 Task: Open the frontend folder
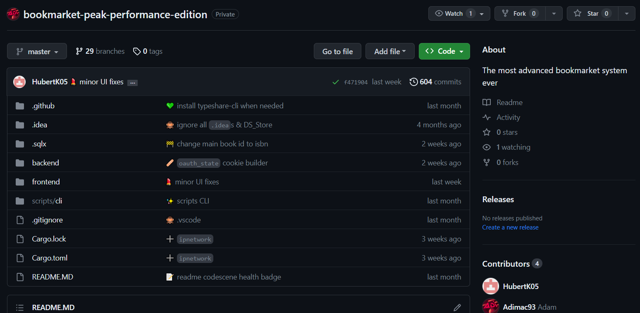[x=46, y=182]
